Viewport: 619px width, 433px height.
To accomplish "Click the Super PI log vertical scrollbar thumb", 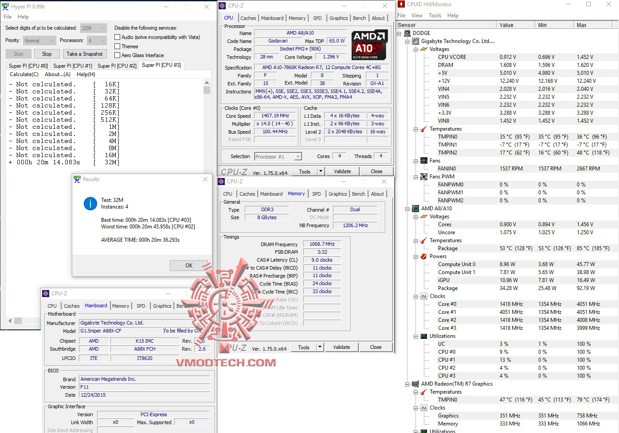I will 207,90.
